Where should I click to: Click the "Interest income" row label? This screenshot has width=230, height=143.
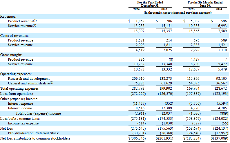pos(20,108)
